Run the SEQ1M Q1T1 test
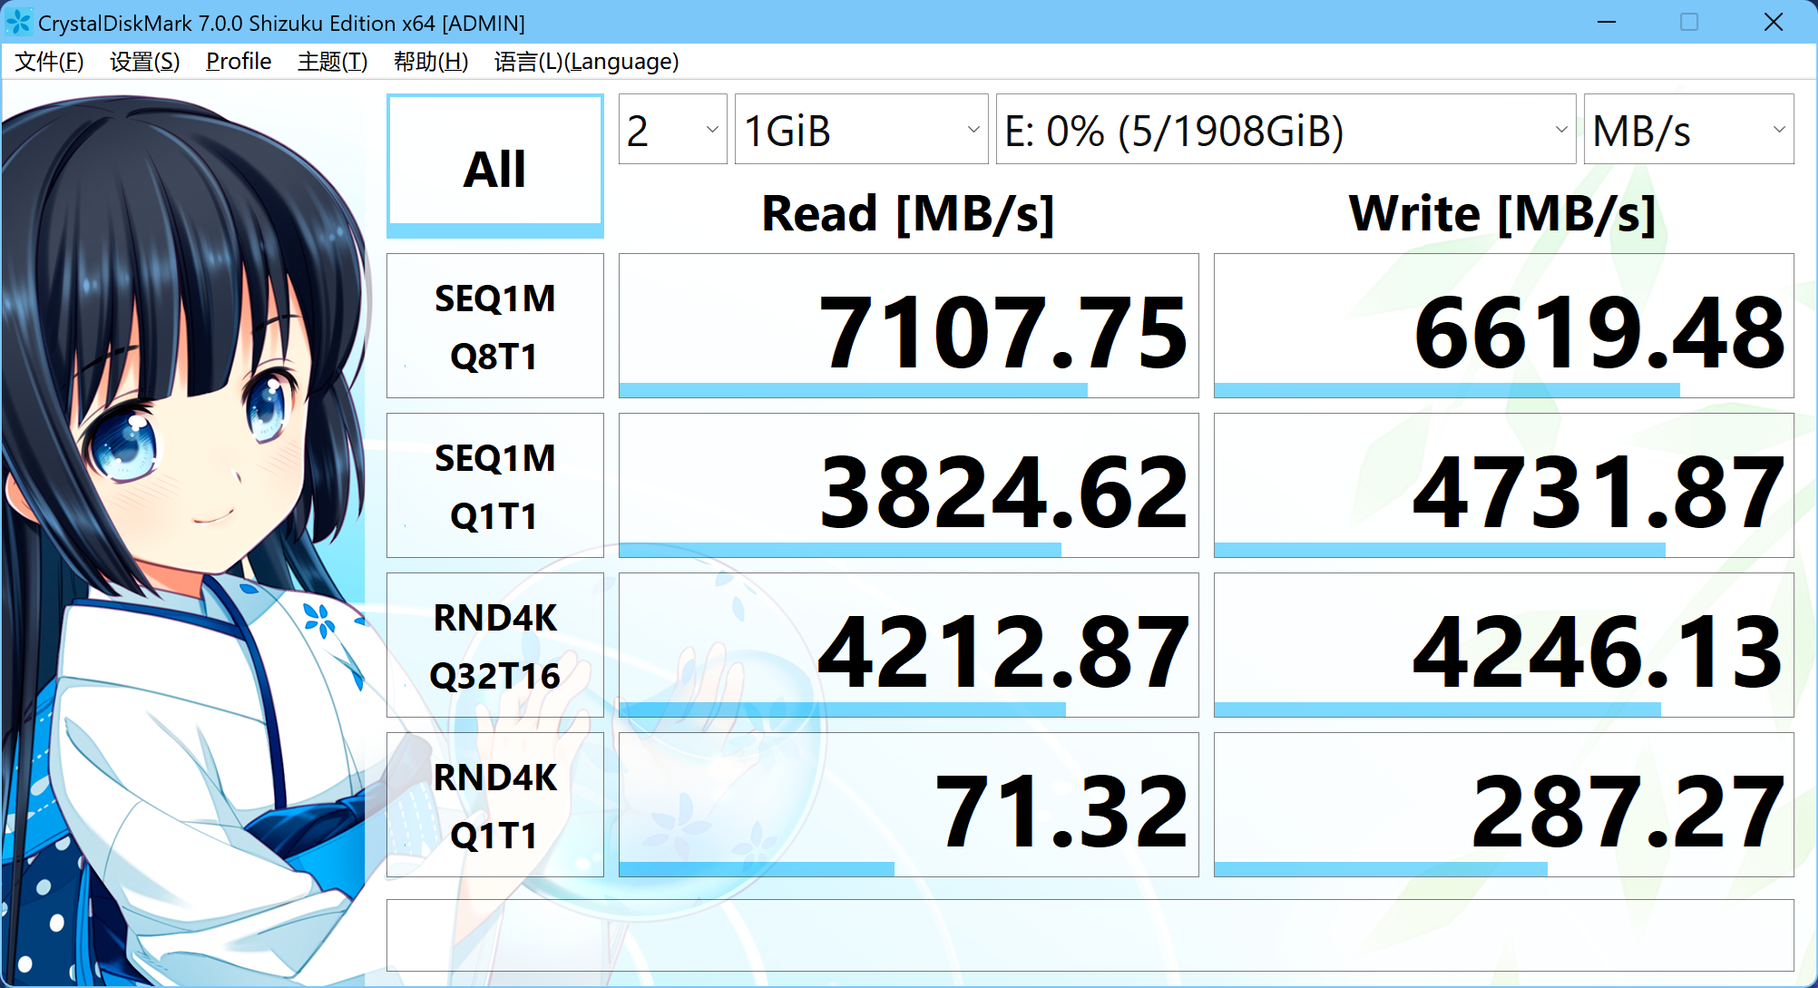This screenshot has width=1818, height=988. (x=495, y=485)
